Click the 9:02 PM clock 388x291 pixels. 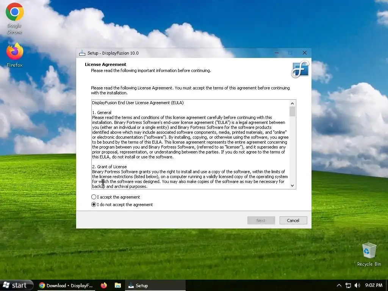tap(374, 285)
